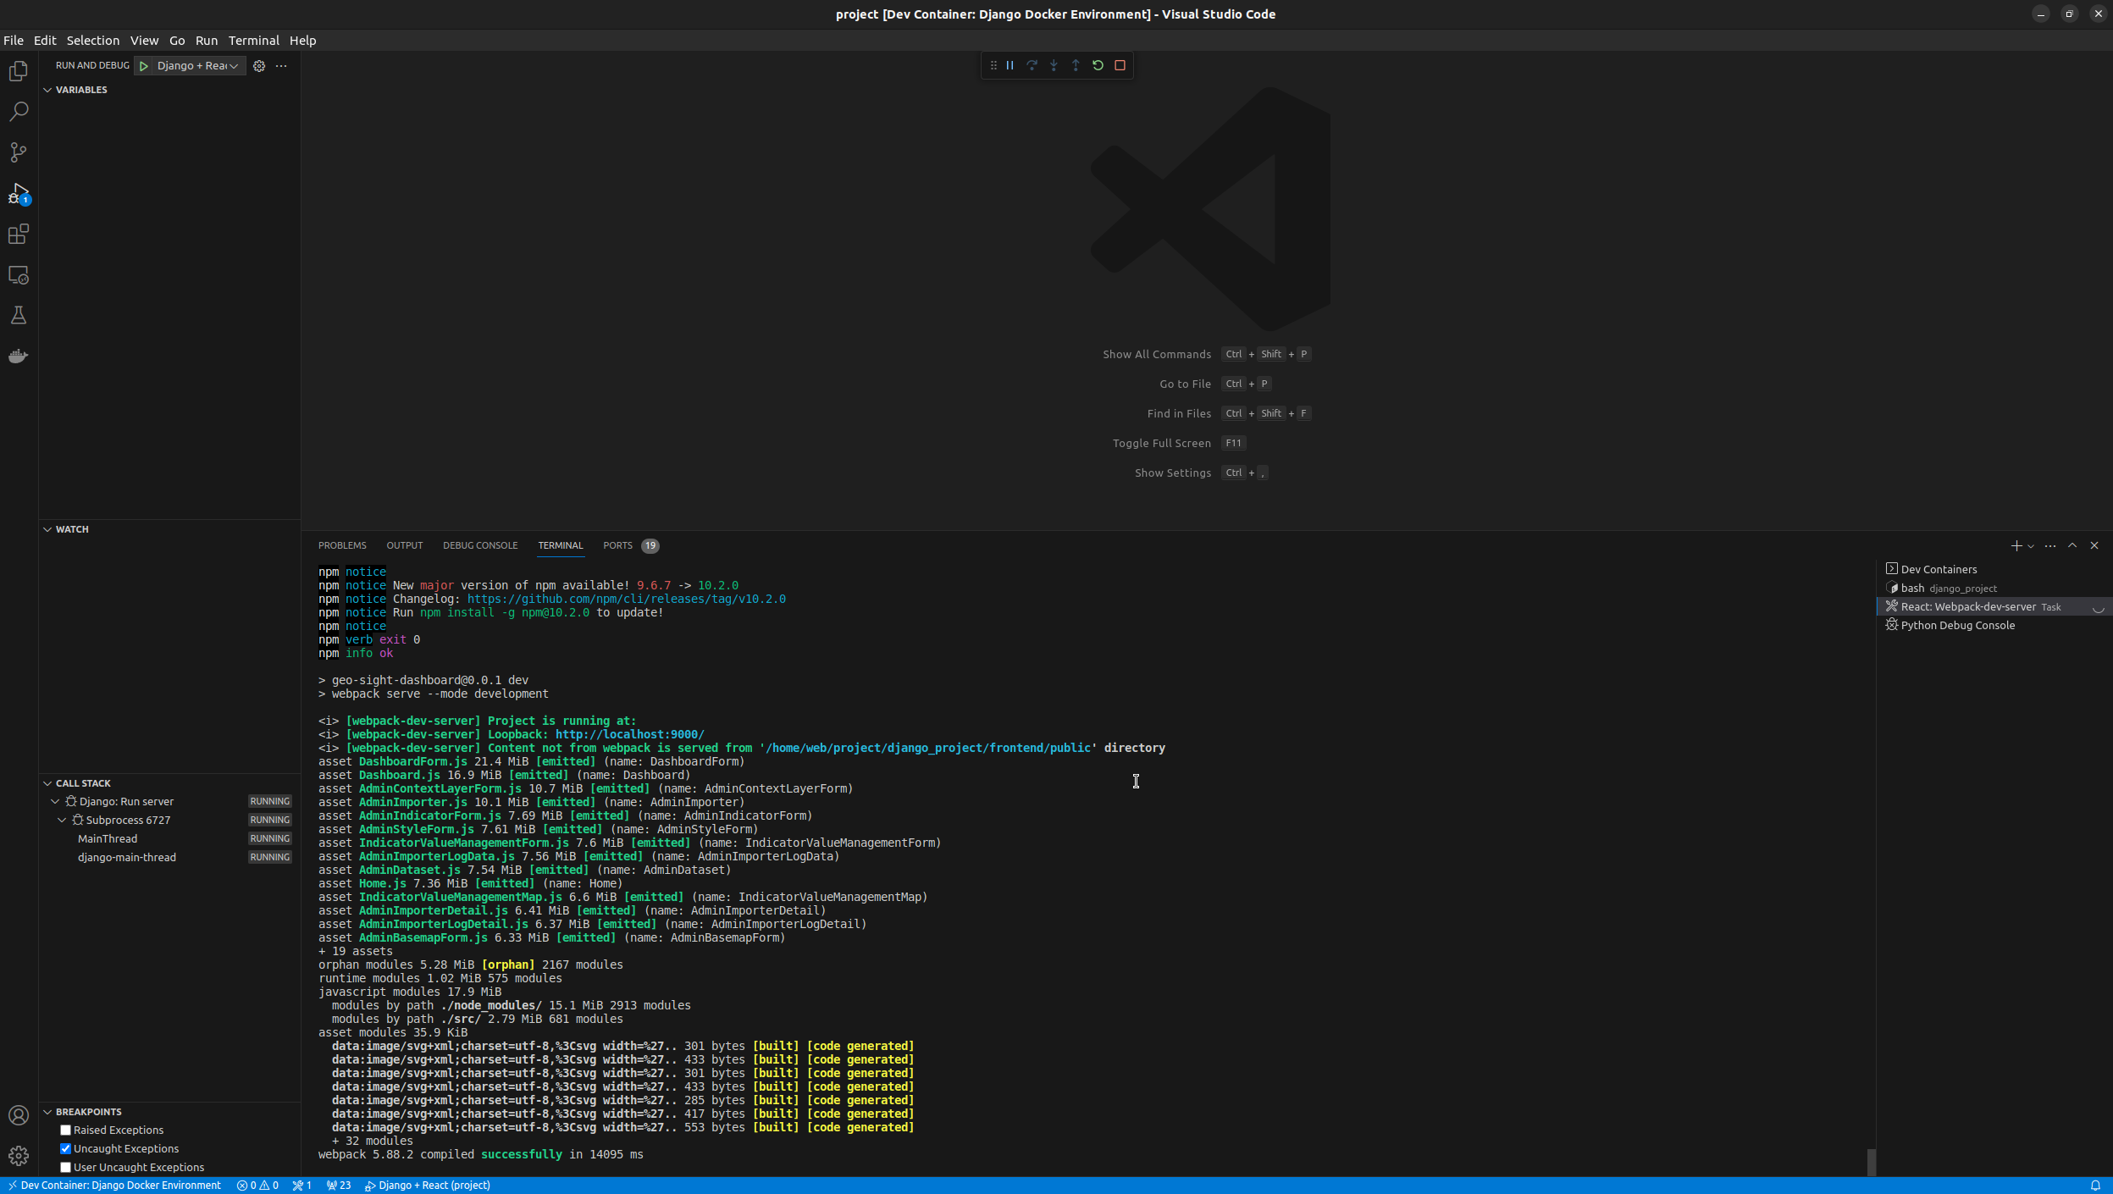The image size is (2113, 1194).
Task: Open the npm changelog GitHub link
Action: click(x=626, y=600)
